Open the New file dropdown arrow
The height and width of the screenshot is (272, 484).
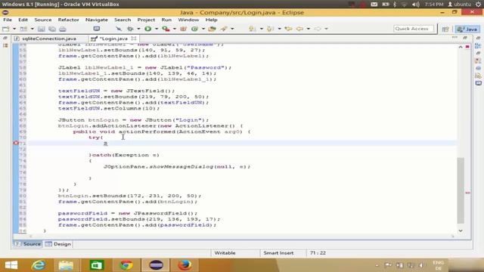click(x=14, y=29)
